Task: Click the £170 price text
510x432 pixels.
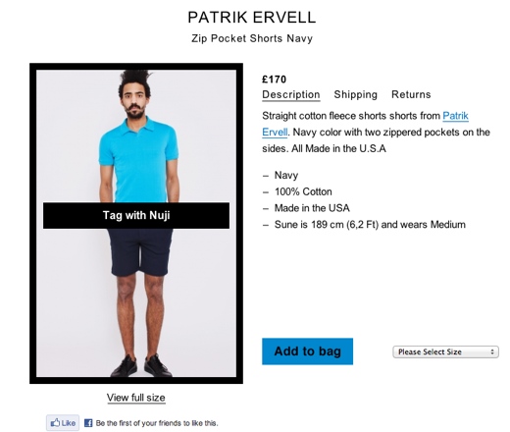Action: tap(274, 80)
